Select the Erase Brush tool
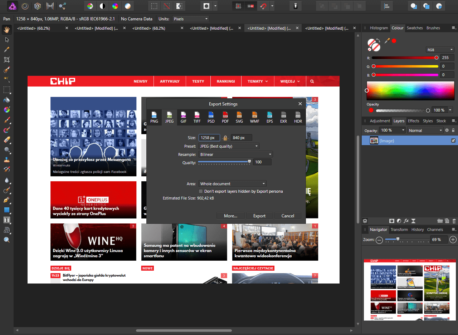Image resolution: width=458 pixels, height=335 pixels. coord(6,140)
